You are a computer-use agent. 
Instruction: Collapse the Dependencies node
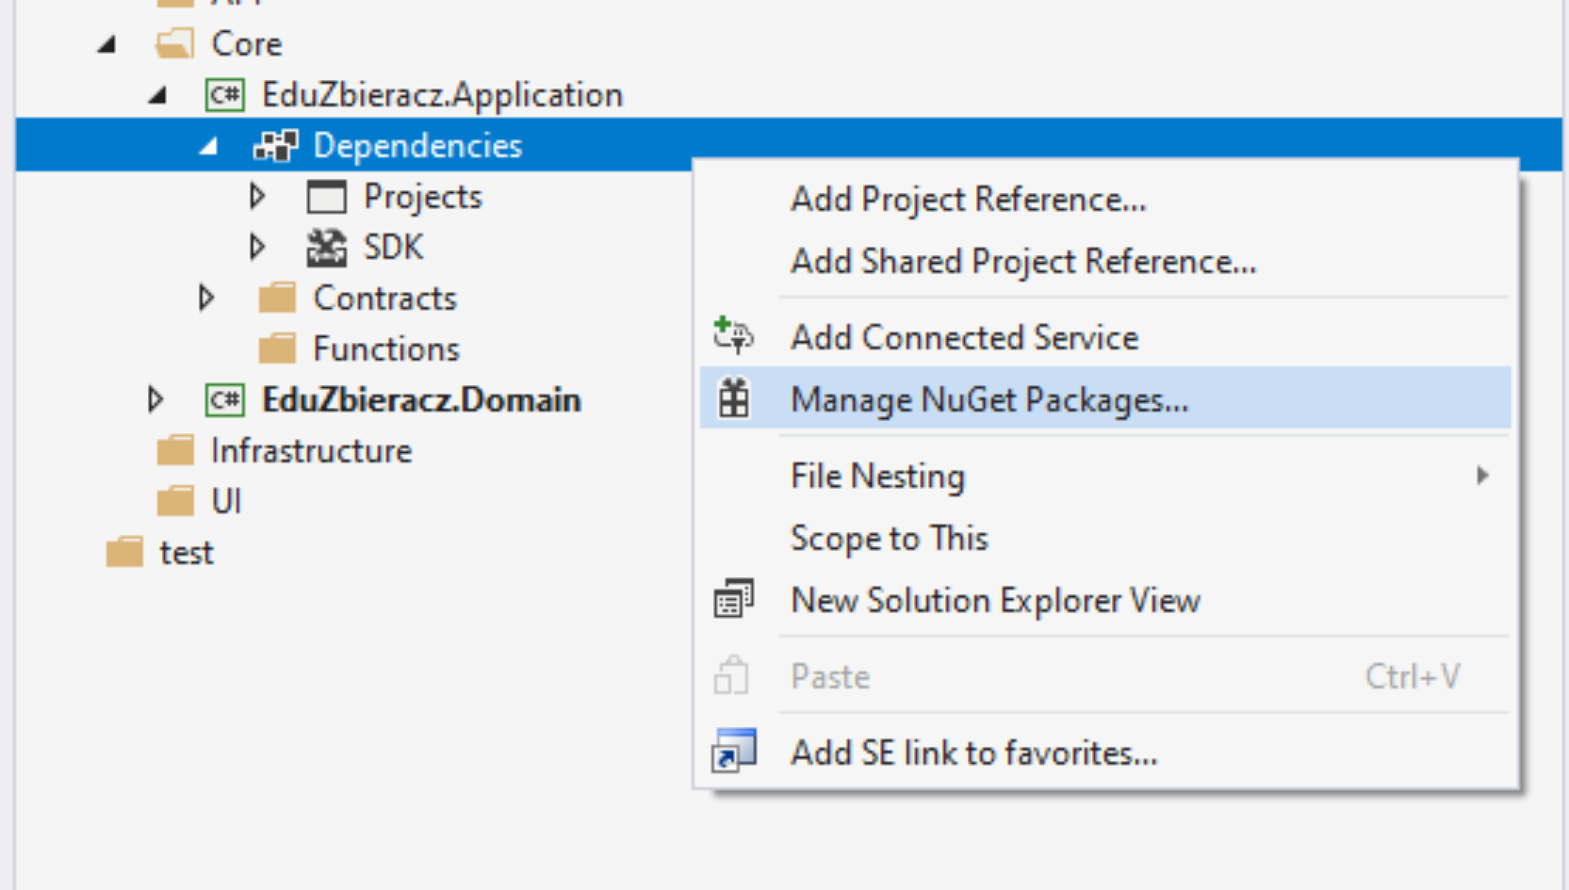tap(208, 146)
